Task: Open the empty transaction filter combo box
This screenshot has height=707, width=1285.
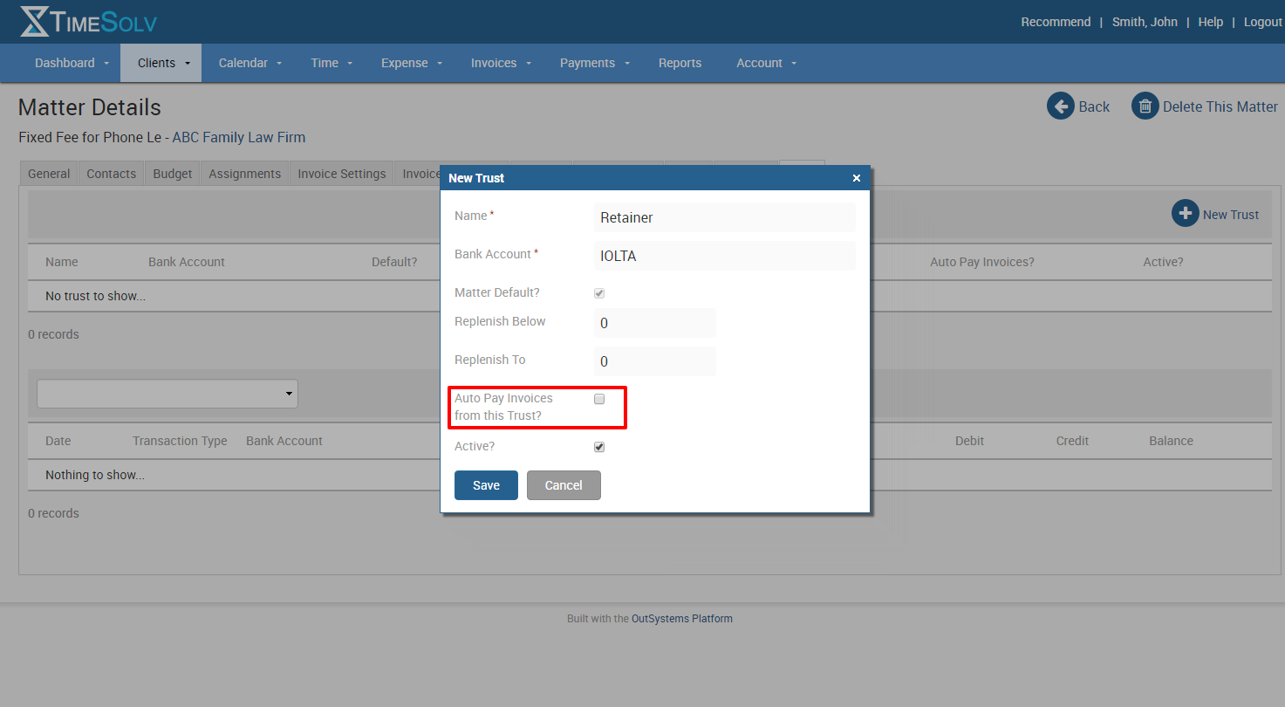Action: (x=167, y=394)
